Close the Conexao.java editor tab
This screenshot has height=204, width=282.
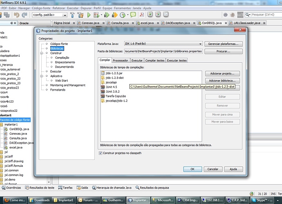(103, 23)
